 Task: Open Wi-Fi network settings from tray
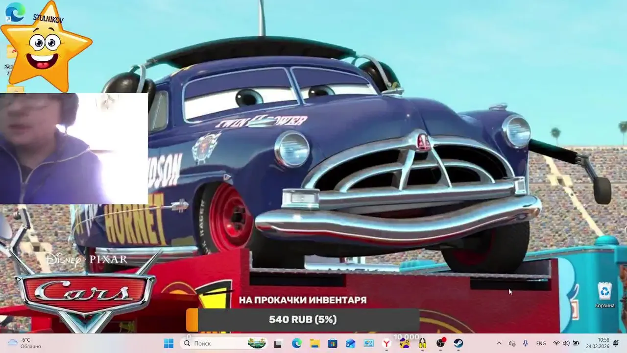(556, 344)
